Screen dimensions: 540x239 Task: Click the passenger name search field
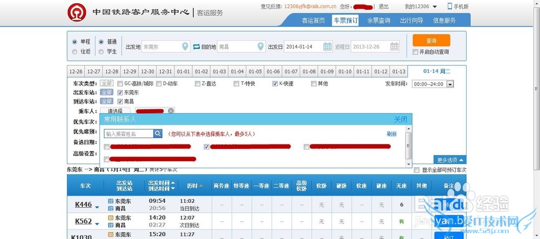[129, 133]
